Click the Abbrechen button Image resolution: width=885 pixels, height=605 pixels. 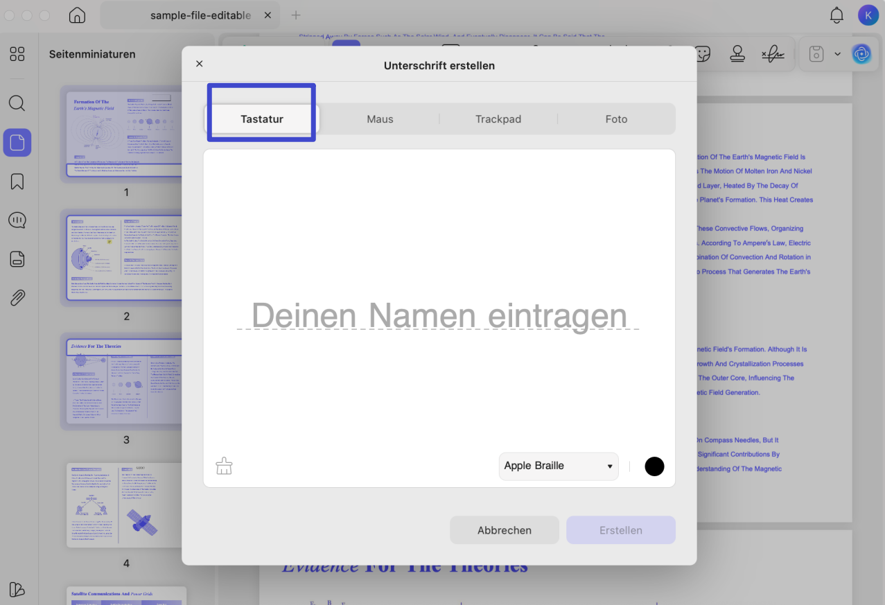[x=505, y=530]
